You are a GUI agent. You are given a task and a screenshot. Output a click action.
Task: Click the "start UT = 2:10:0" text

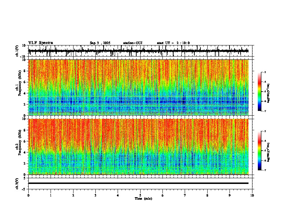(173, 43)
